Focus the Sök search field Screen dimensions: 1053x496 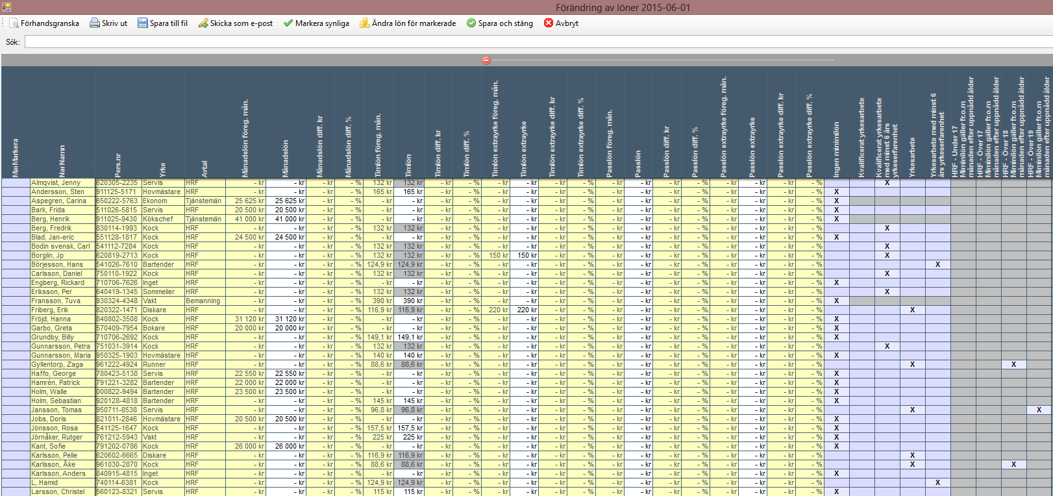tap(538, 42)
